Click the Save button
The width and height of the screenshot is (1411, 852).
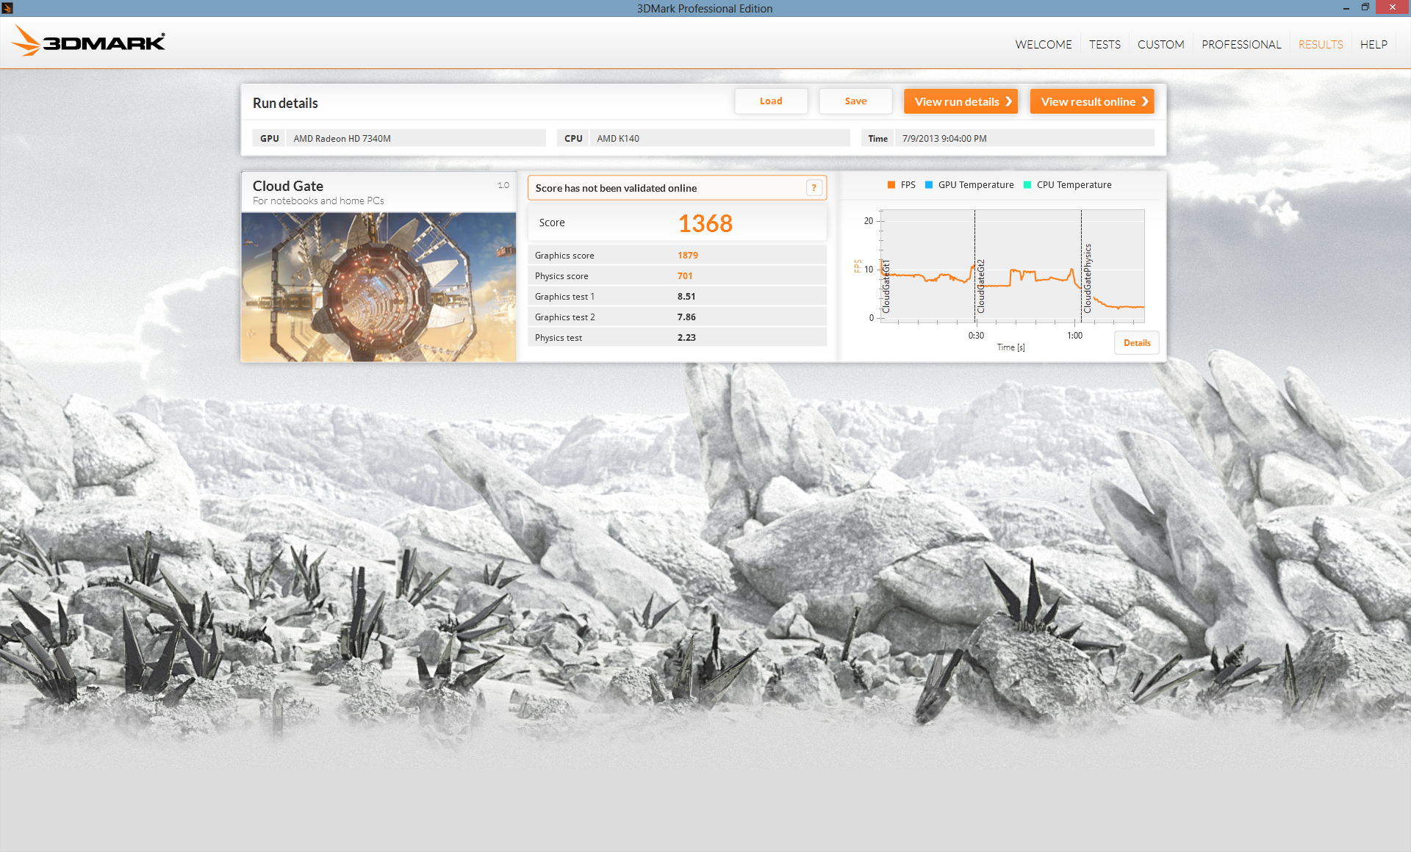(x=855, y=101)
